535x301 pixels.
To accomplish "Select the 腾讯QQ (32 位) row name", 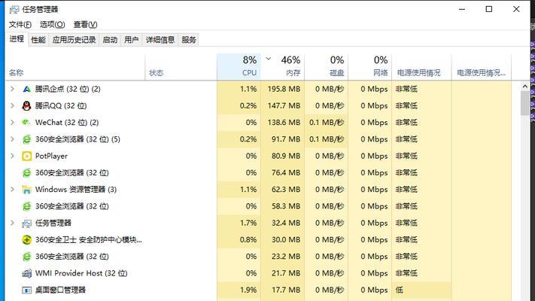I will (x=61, y=106).
